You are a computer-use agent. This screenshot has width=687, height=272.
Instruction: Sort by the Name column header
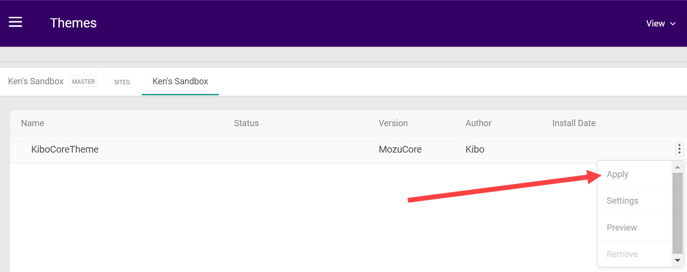click(x=33, y=123)
